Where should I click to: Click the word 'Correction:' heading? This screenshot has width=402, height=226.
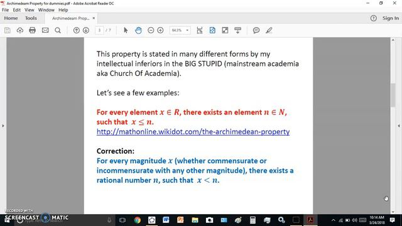[116, 151]
